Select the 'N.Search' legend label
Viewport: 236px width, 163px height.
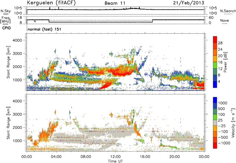(x=228, y=11)
